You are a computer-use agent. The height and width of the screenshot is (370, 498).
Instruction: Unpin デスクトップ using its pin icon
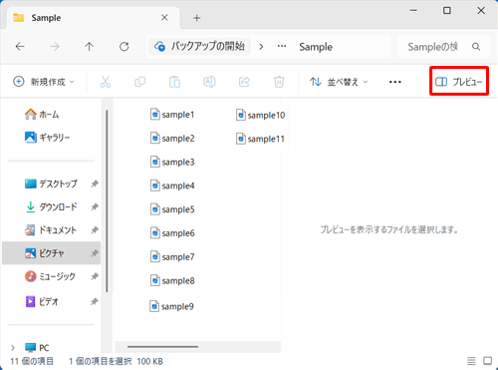click(95, 184)
